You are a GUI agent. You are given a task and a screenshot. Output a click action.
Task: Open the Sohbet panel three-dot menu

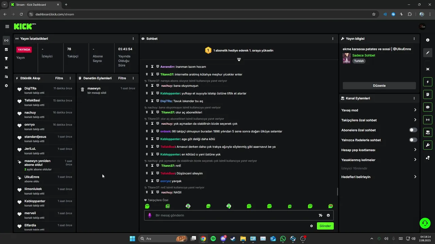pyautogui.click(x=333, y=39)
